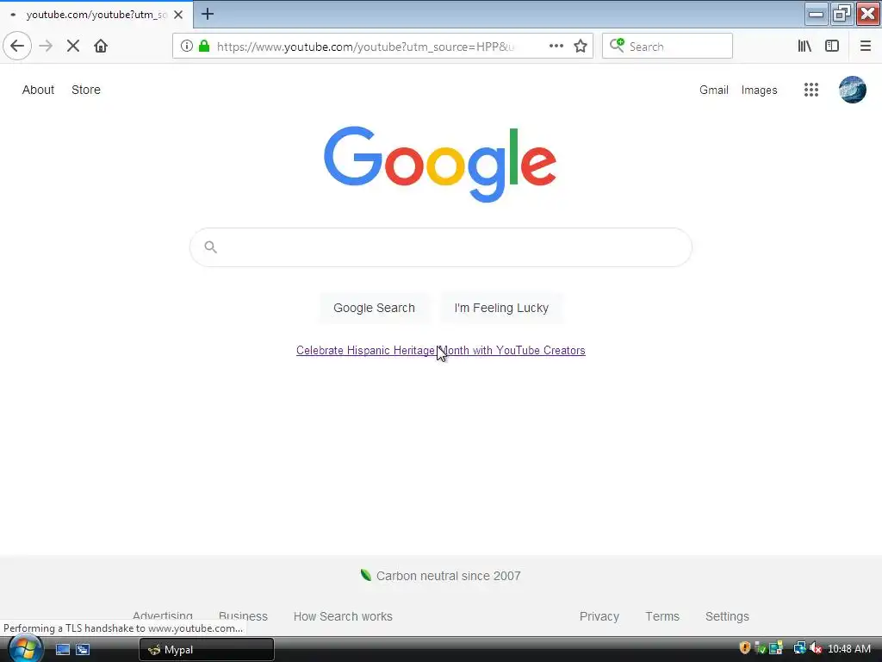
Task: Click the magnifier icon in the Google search box
Action: [210, 247]
